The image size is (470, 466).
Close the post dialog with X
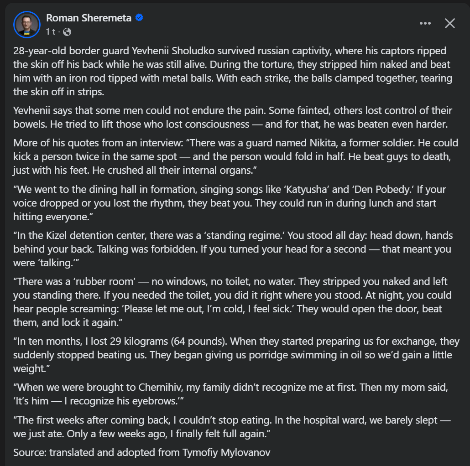(x=450, y=24)
